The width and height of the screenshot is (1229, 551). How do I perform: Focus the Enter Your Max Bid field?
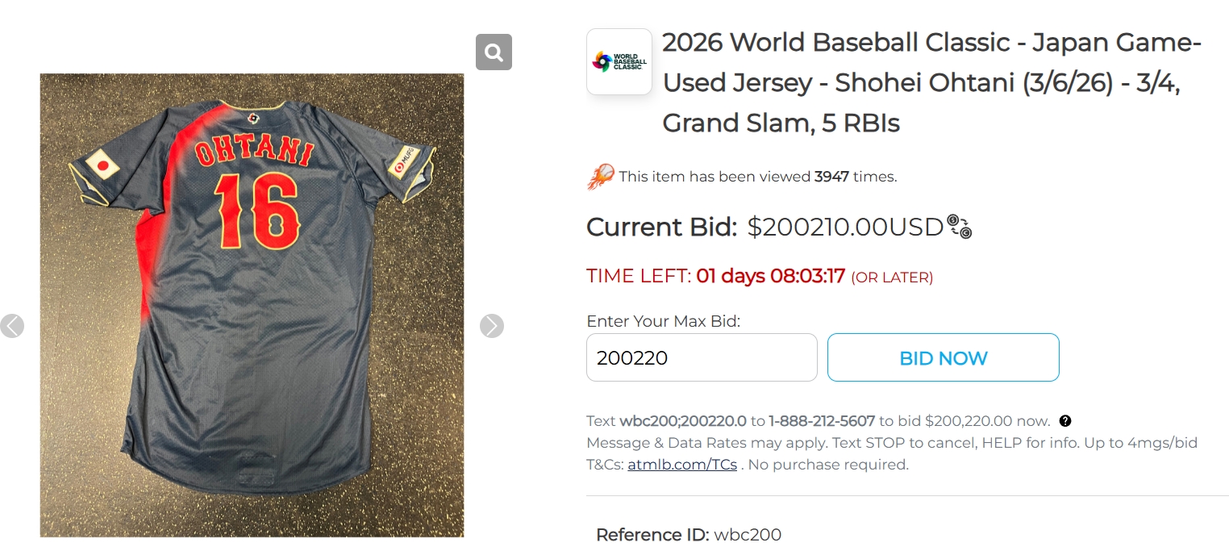[702, 357]
